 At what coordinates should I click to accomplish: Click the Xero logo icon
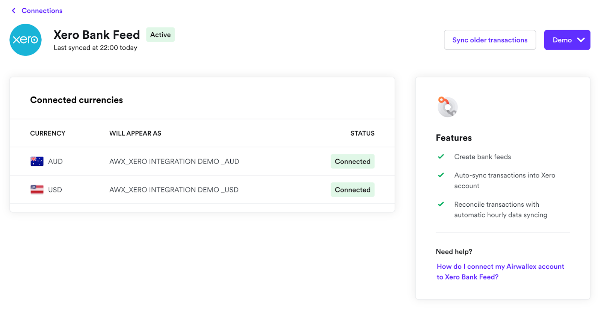[26, 40]
